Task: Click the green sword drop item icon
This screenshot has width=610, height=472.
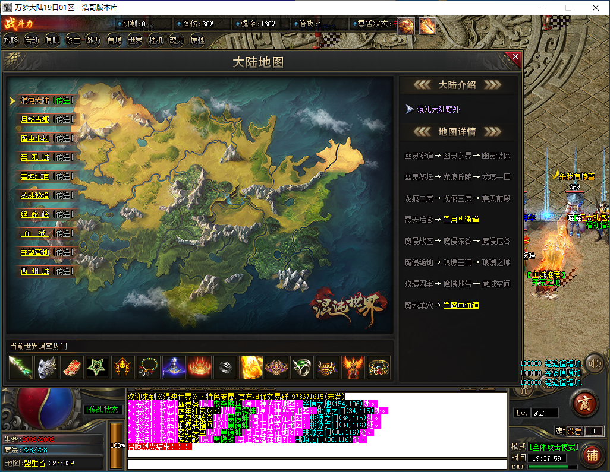Action: (20, 367)
